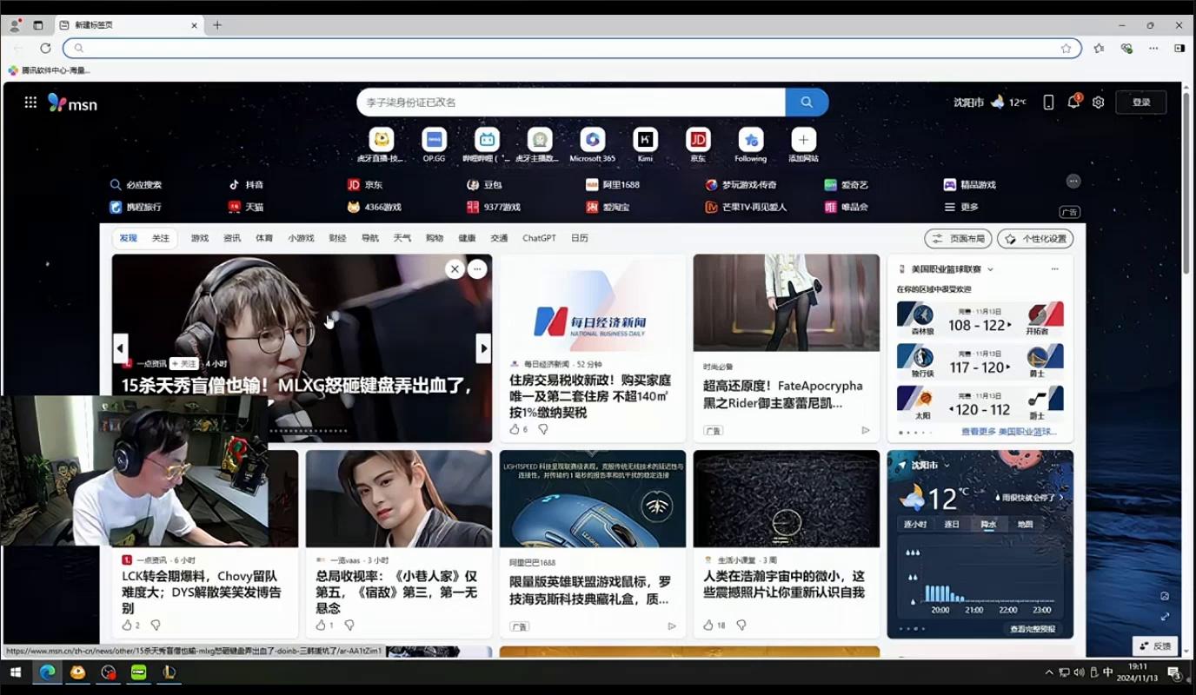Open the 体育 category tab
Viewport: 1196px width, 695px height.
click(x=264, y=238)
